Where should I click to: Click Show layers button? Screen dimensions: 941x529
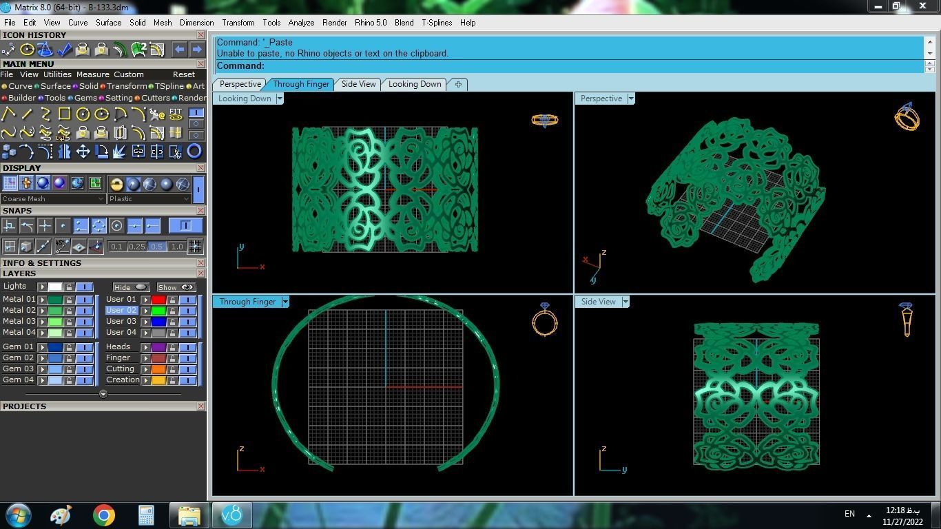[x=176, y=287]
